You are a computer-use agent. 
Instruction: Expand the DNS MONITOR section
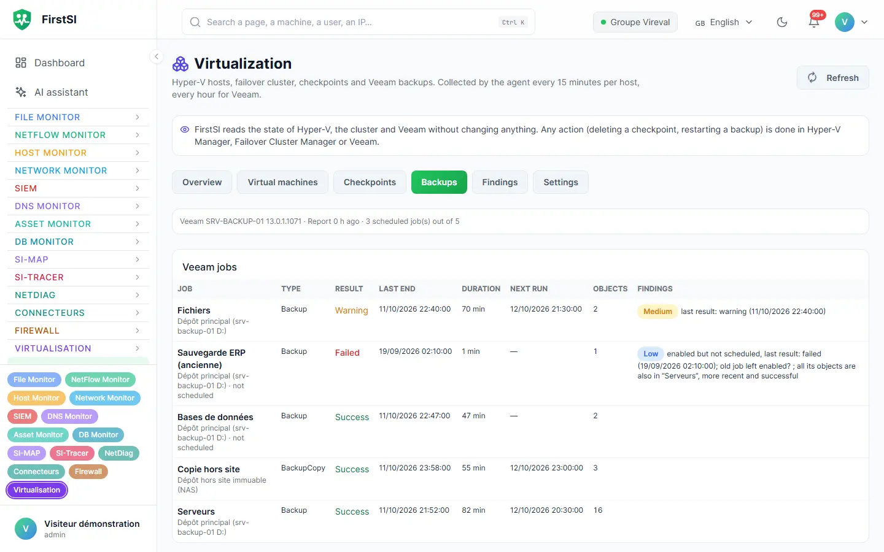78,206
